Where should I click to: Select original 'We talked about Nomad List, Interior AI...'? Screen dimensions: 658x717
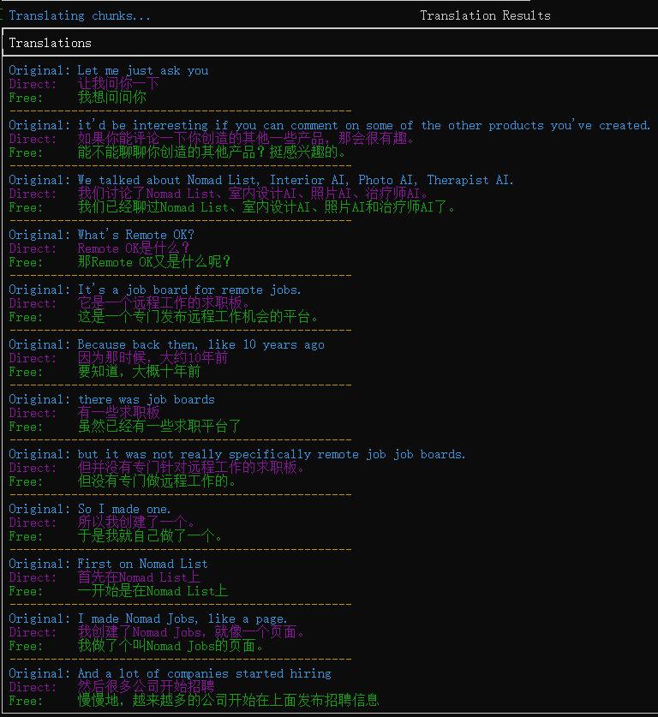(296, 180)
